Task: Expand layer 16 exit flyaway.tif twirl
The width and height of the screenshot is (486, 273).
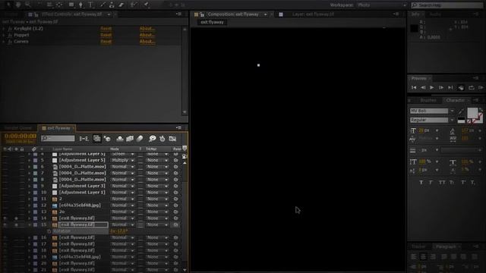Action: (x=30, y=237)
